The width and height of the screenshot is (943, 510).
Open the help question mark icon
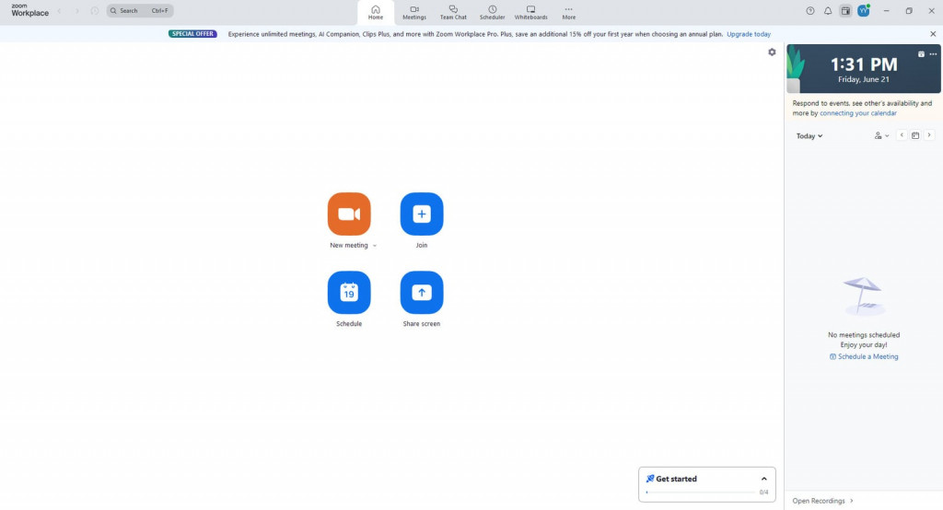[810, 11]
